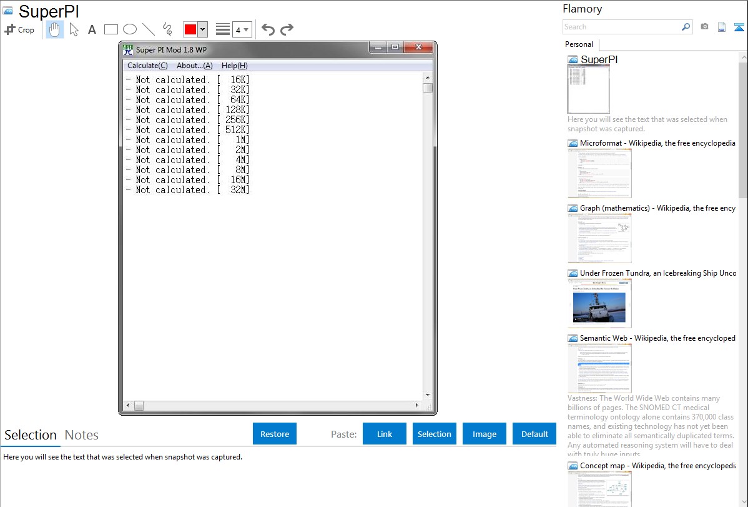
Task: Open the Semantic Web snapshot thumbnail
Action: tap(599, 368)
